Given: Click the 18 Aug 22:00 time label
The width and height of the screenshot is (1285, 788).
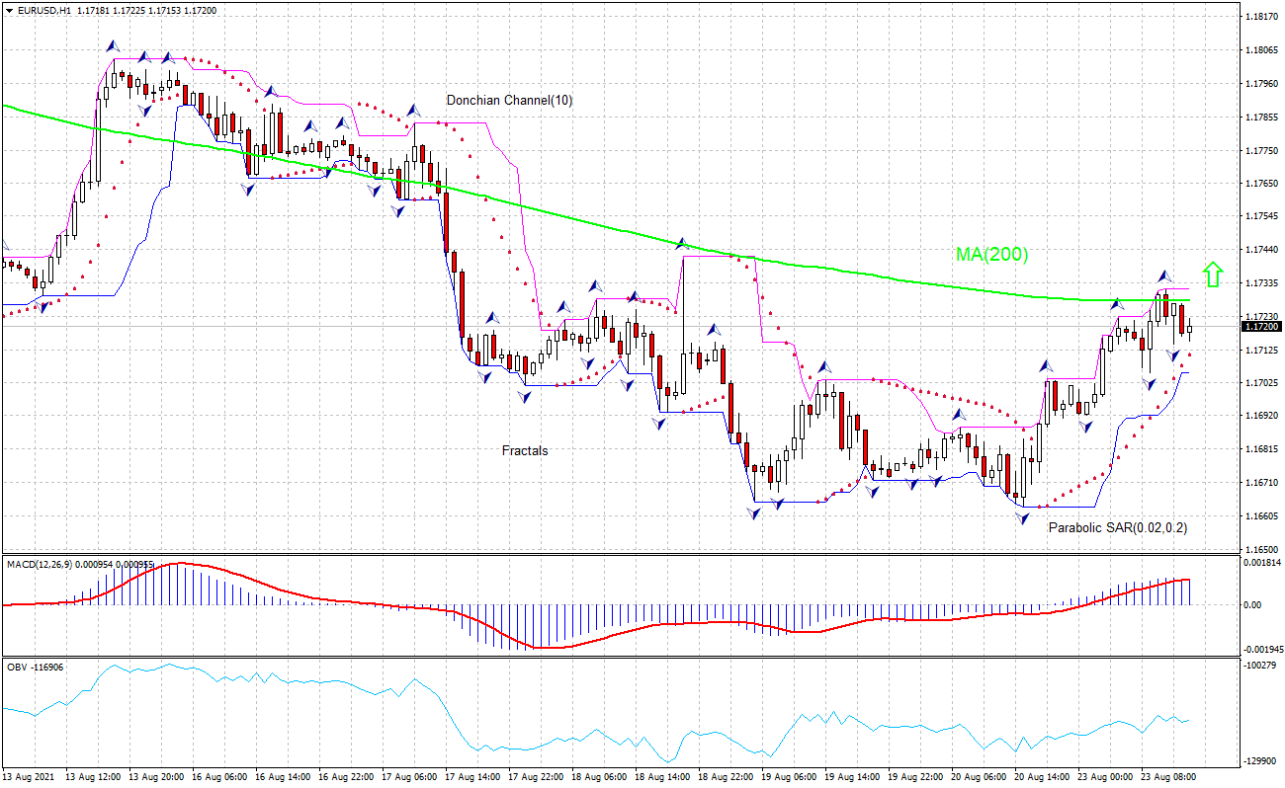Looking at the screenshot, I should (727, 777).
